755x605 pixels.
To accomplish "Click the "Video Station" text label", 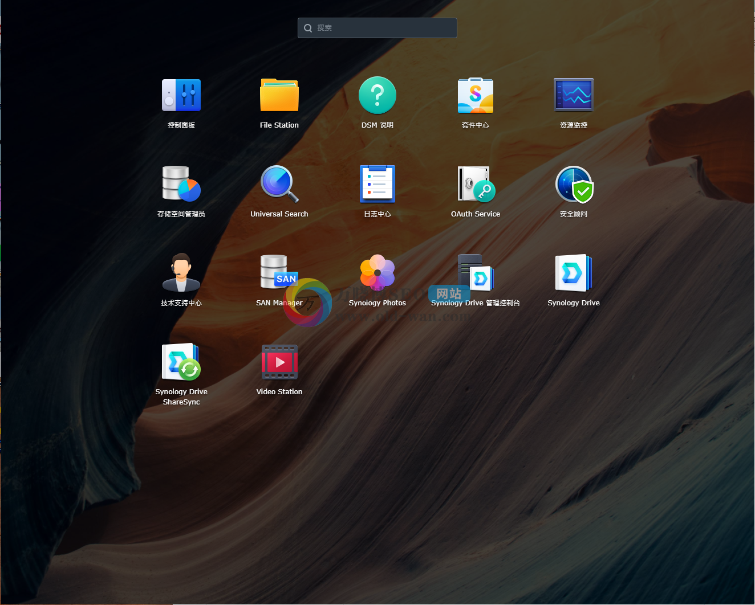I will click(279, 391).
